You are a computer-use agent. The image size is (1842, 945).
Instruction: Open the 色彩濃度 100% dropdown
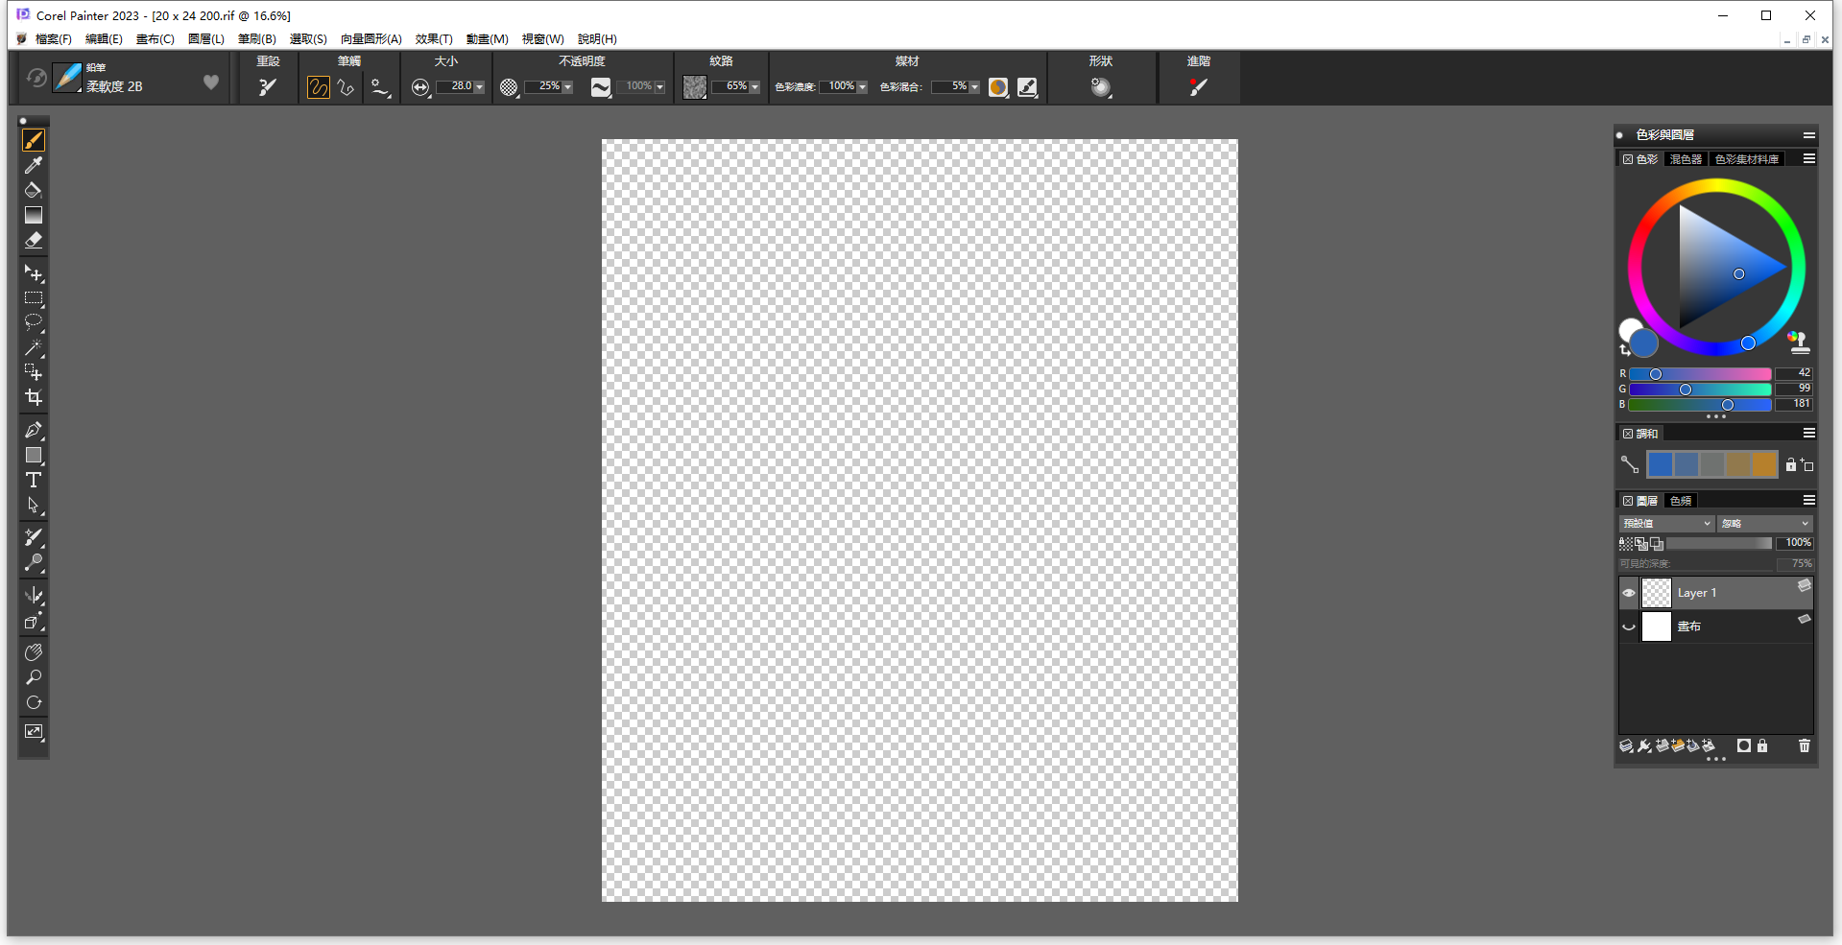point(862,87)
